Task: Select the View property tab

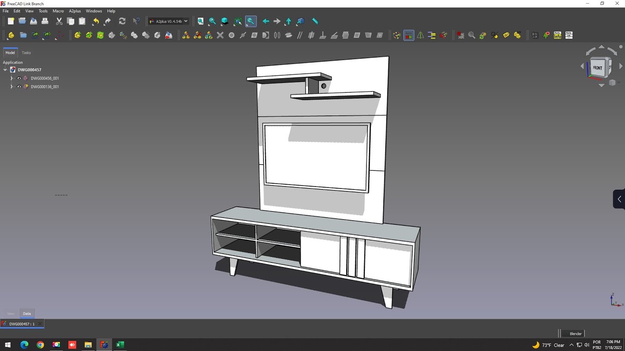Action: 11,313
